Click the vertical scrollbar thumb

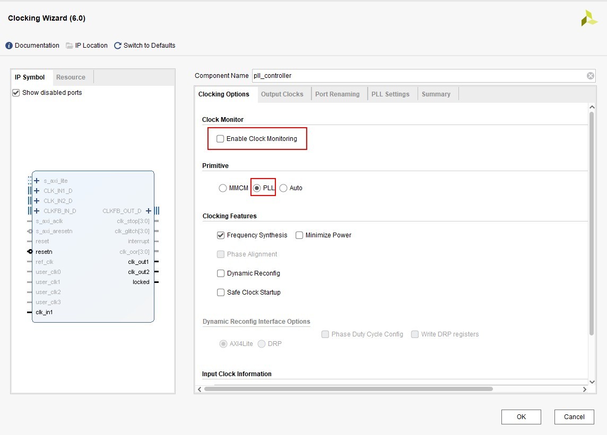pyautogui.click(x=592, y=224)
